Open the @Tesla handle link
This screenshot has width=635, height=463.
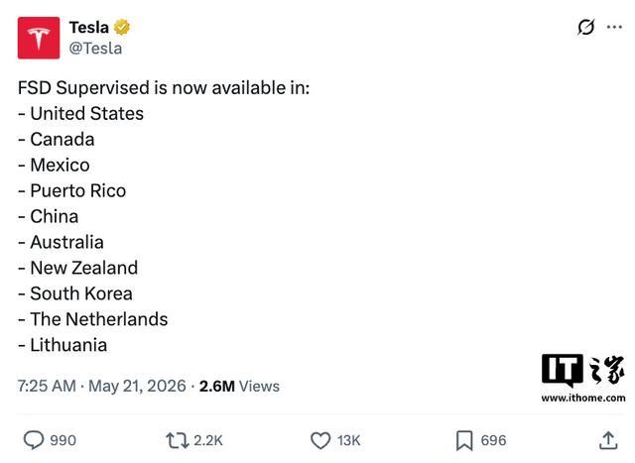coord(95,49)
